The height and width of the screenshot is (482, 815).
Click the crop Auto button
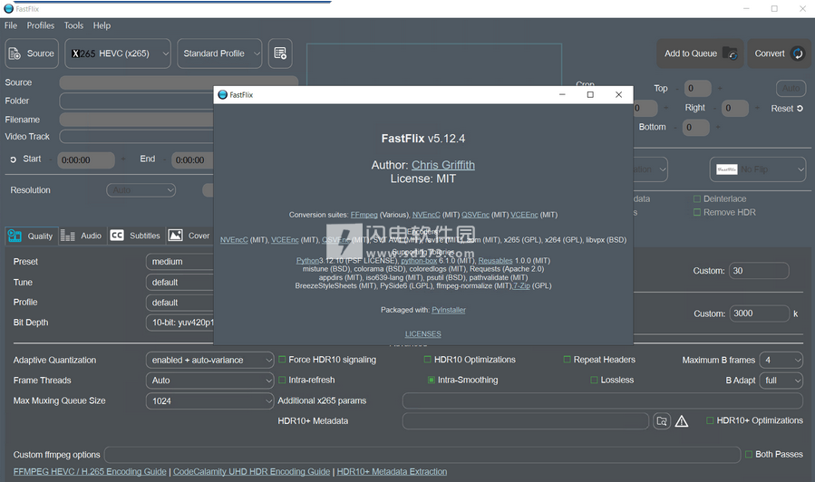[x=791, y=88]
